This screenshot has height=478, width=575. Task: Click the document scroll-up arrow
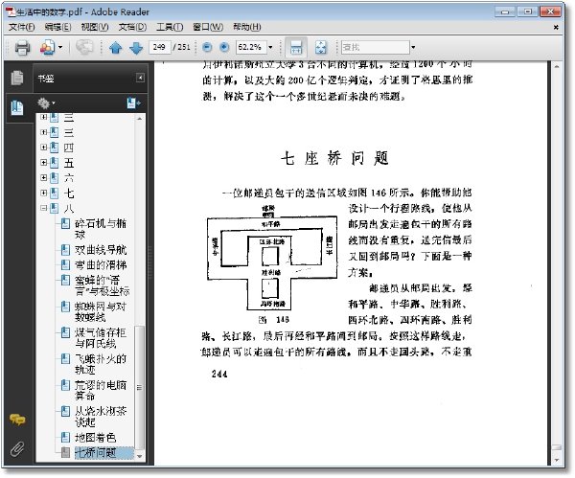point(557,67)
